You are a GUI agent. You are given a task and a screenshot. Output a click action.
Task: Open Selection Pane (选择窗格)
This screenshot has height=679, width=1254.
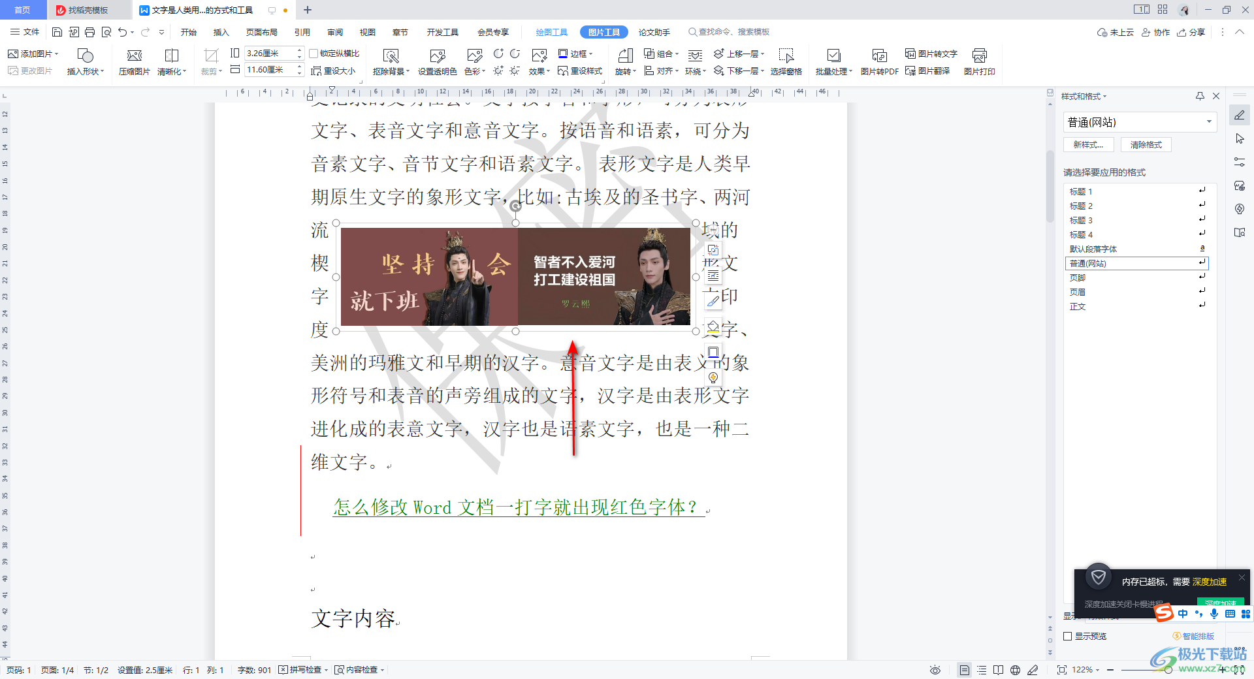(x=786, y=62)
